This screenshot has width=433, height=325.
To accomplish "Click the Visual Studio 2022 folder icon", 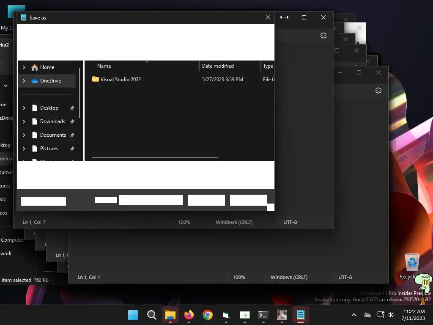I will pos(95,79).
